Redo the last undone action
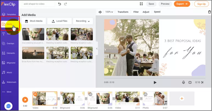This screenshot has width=212, height=111. [66, 4]
